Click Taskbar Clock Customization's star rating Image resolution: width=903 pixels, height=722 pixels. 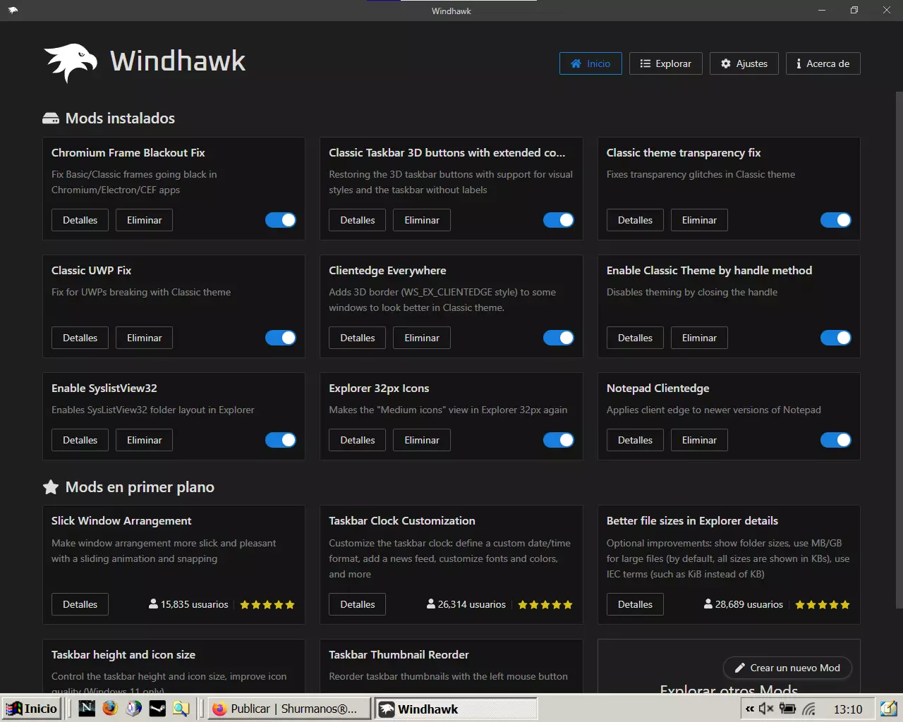click(545, 605)
